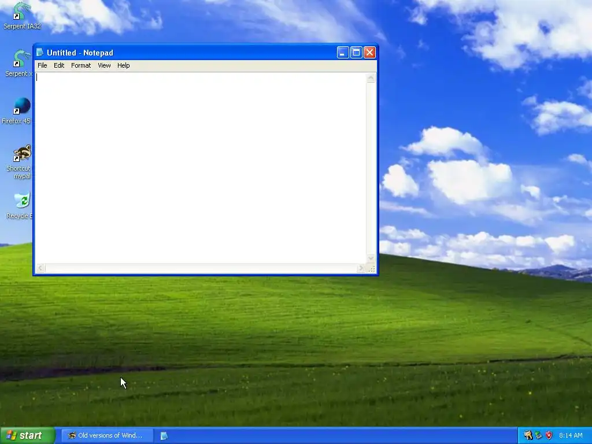Click the red security shield tray icon
The image size is (592, 444).
tap(549, 435)
